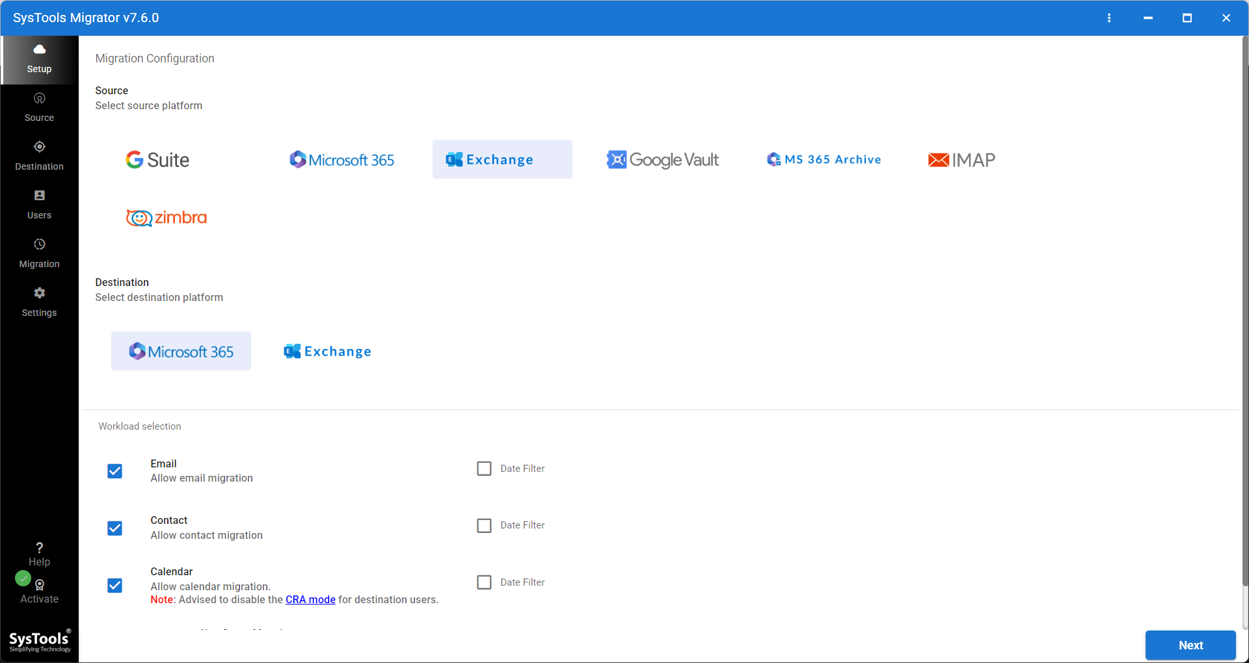Open the Source section in the sidebar
Screen dimensions: 1249x663
coord(39,107)
